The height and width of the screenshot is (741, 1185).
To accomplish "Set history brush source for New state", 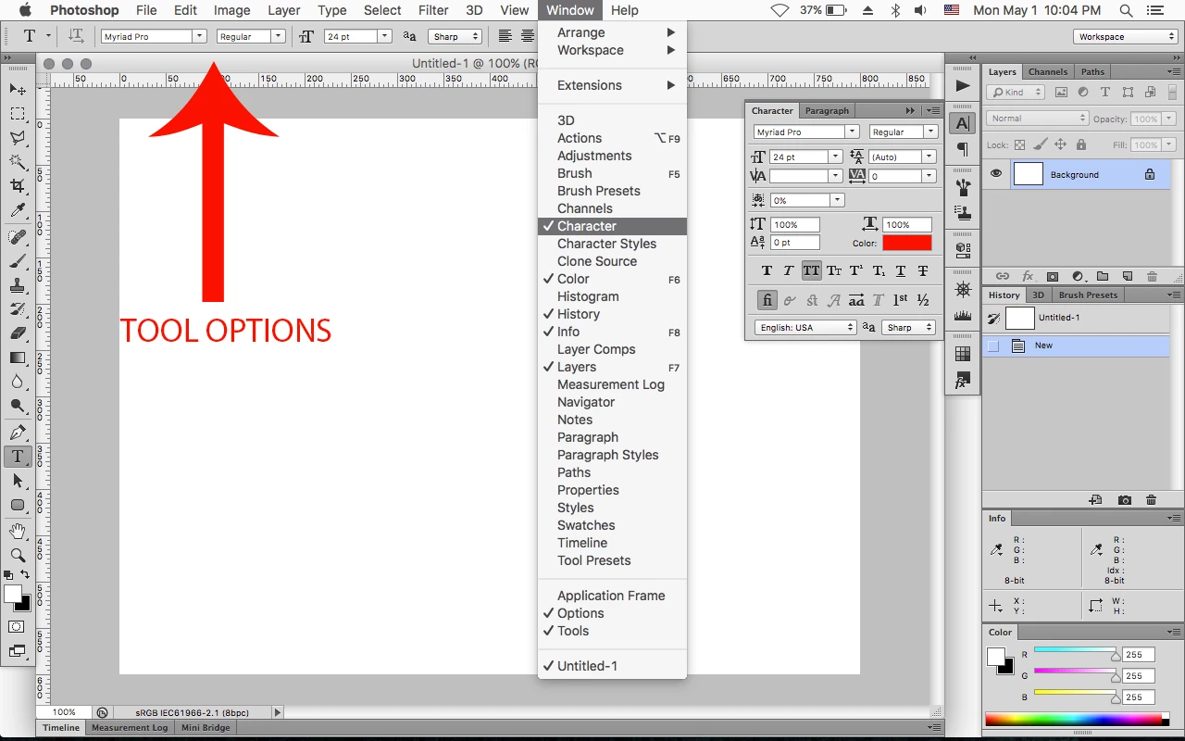I will point(994,345).
